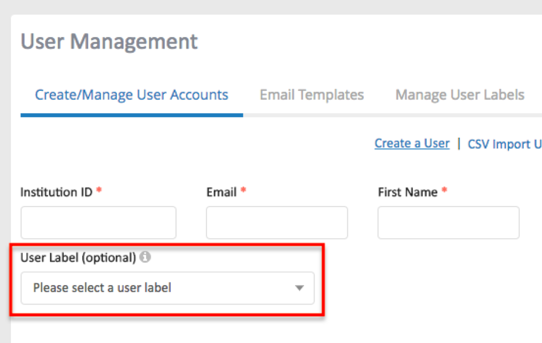Click the User Management page heading
Viewport: 542px width, 343px height.
[109, 41]
